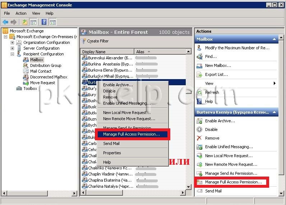Open the View submenu arrow in Actions
286x205 pixels.
275,83
